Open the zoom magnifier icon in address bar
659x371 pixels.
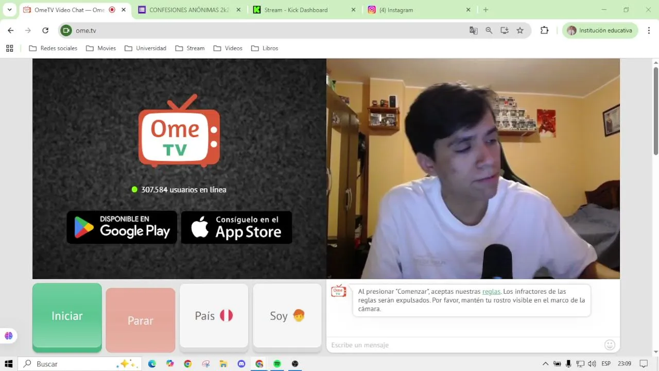click(x=489, y=30)
